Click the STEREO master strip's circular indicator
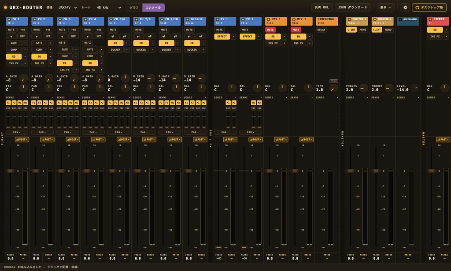The image size is (451, 271). pos(430,19)
